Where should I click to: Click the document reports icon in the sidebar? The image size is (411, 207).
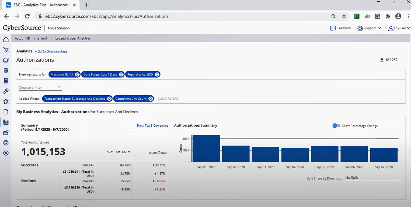6,112
